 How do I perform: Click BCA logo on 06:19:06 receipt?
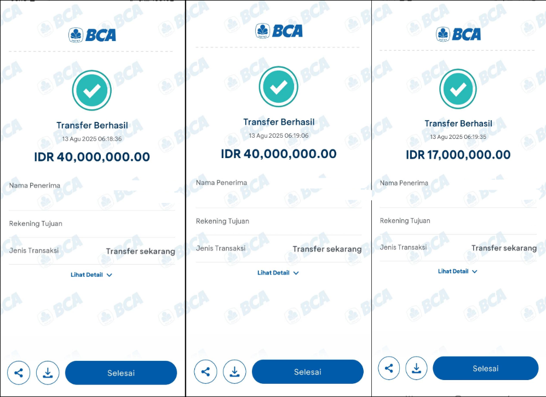point(279,31)
